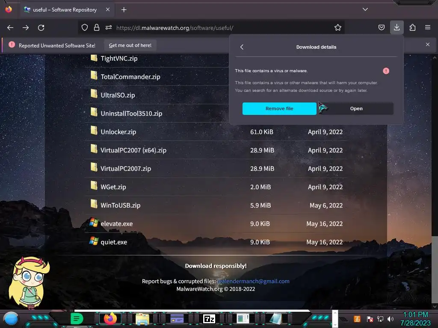
Task: Click the network tray icon
Action: click(380, 319)
